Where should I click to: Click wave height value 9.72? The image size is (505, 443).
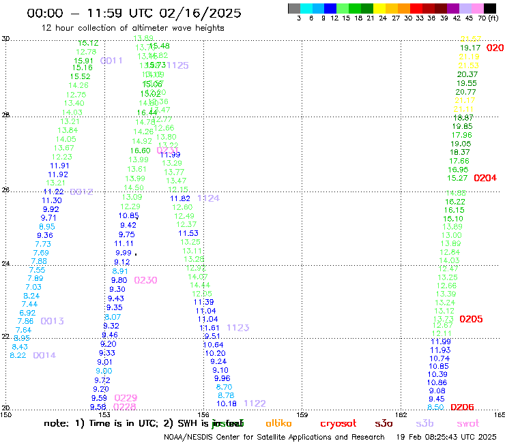point(102,380)
